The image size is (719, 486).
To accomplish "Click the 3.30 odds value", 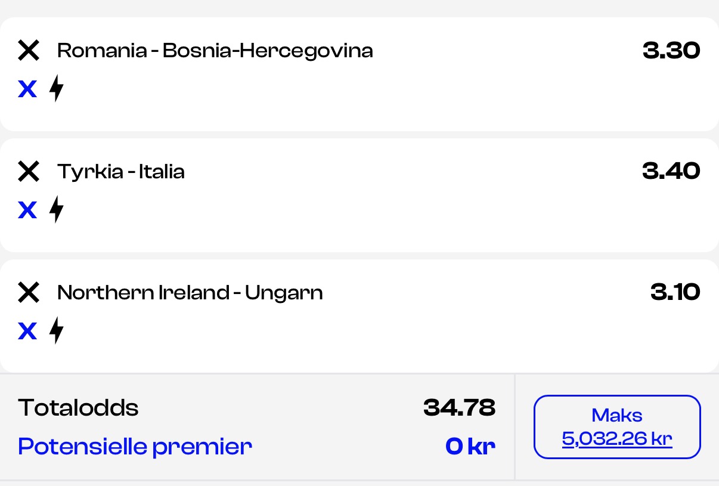I will pyautogui.click(x=671, y=51).
